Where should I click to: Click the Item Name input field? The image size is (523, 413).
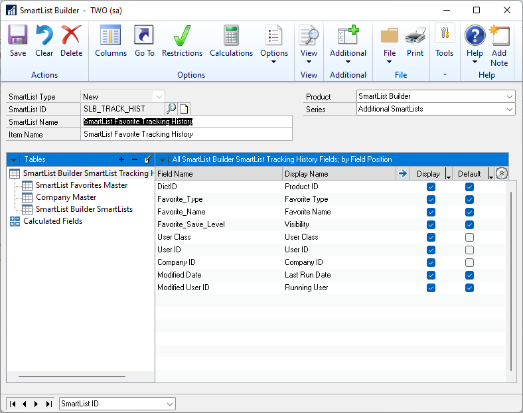(x=187, y=134)
